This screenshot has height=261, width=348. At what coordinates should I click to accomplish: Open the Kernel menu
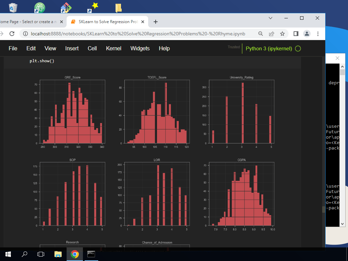pos(114,48)
